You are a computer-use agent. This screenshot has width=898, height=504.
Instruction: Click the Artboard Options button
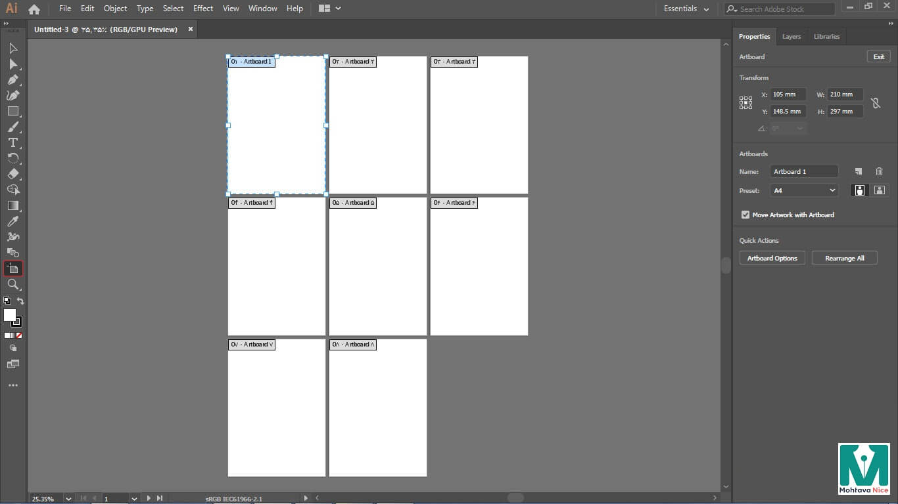pyautogui.click(x=772, y=258)
